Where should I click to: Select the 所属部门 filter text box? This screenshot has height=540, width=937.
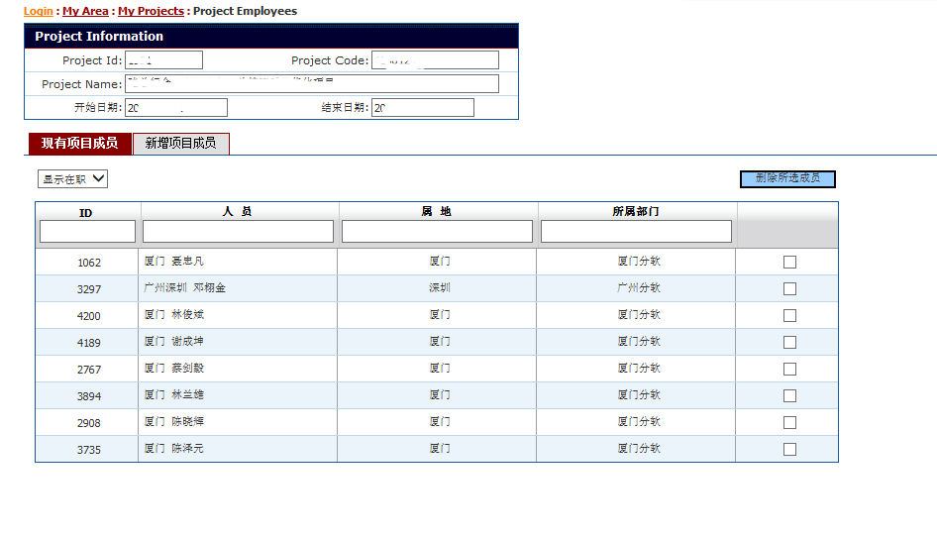pyautogui.click(x=636, y=232)
